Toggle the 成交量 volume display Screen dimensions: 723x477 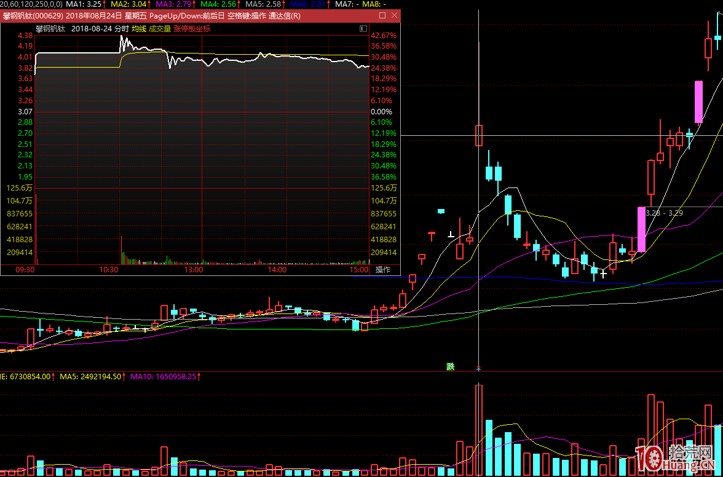(x=160, y=28)
